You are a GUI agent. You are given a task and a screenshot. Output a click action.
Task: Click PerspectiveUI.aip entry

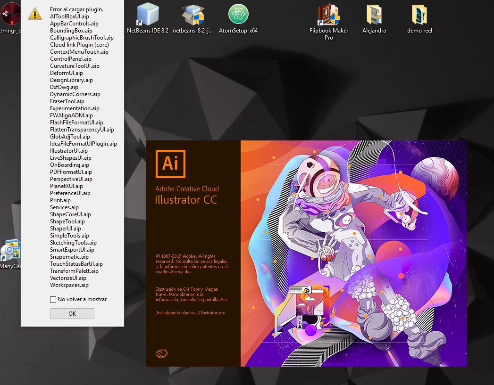click(x=71, y=179)
